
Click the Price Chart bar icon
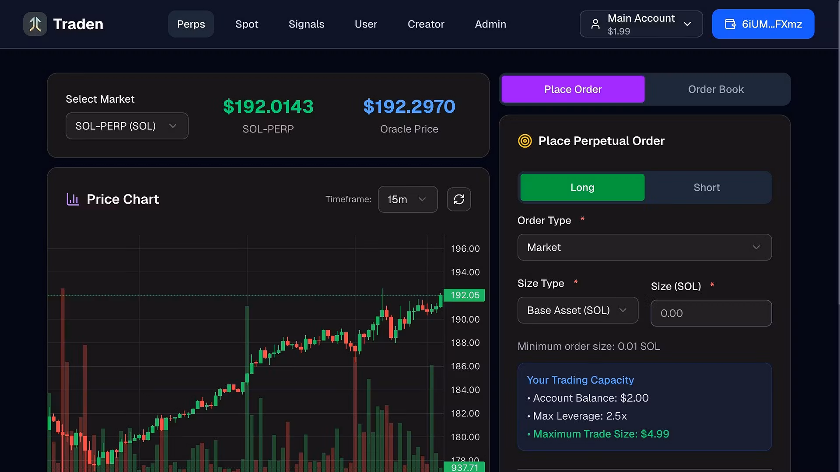point(73,199)
